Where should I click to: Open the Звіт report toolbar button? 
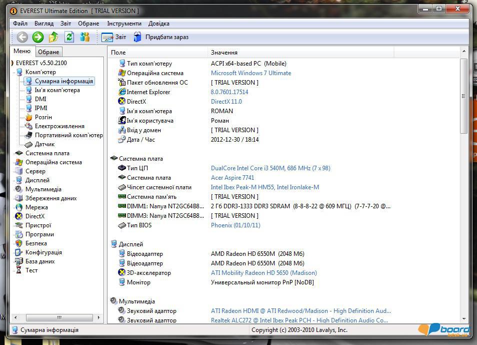[x=114, y=37]
